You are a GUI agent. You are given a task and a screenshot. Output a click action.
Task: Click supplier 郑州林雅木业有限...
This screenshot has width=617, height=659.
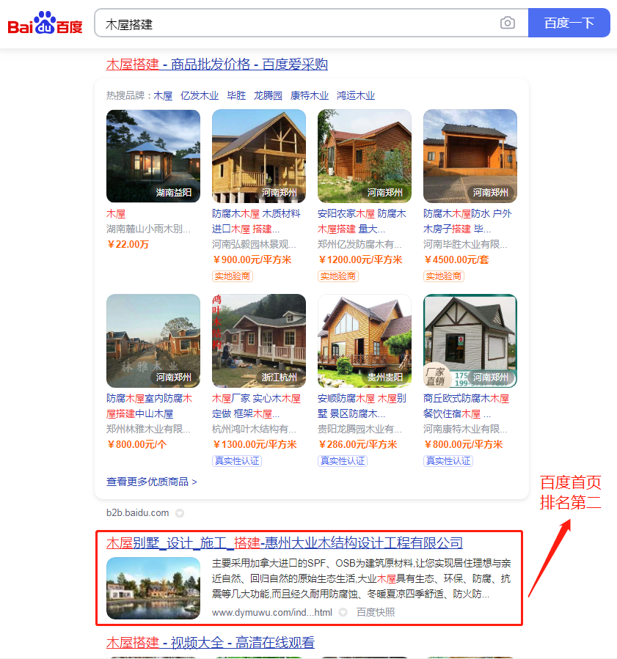[x=148, y=429]
